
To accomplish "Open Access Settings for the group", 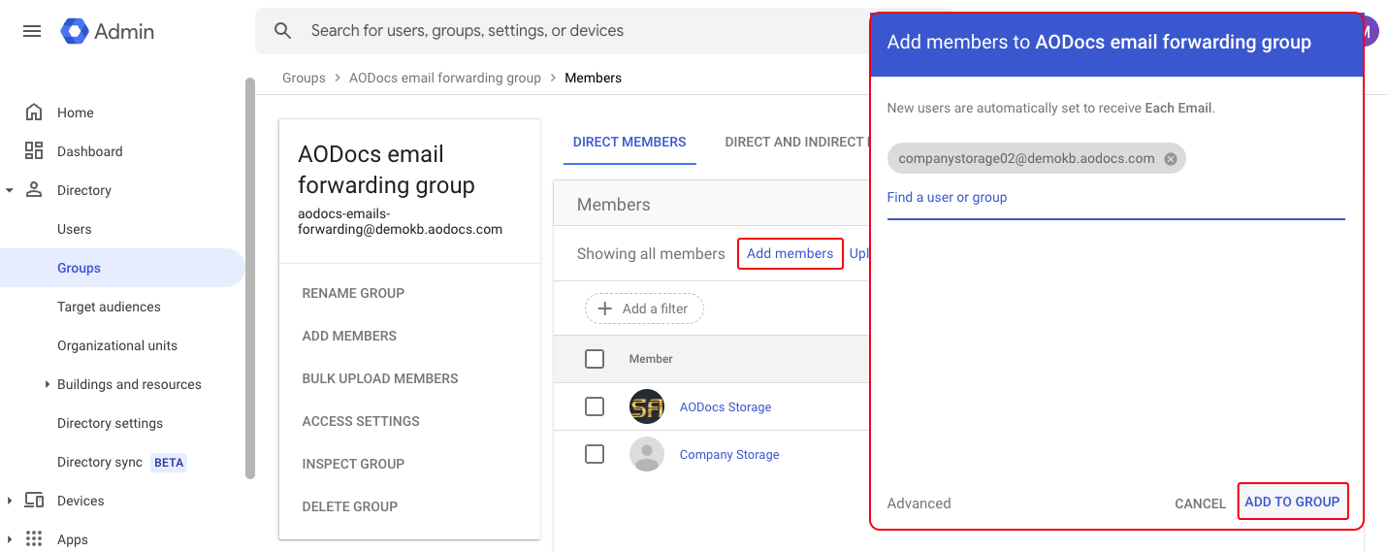I will [x=361, y=421].
